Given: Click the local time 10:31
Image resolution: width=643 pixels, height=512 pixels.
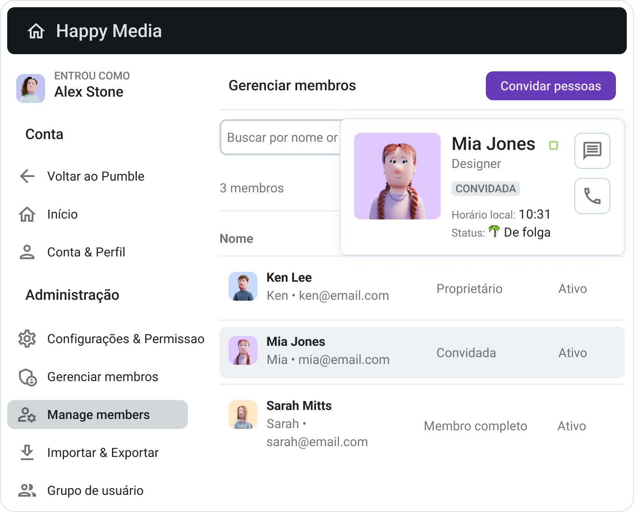Looking at the screenshot, I should [535, 214].
